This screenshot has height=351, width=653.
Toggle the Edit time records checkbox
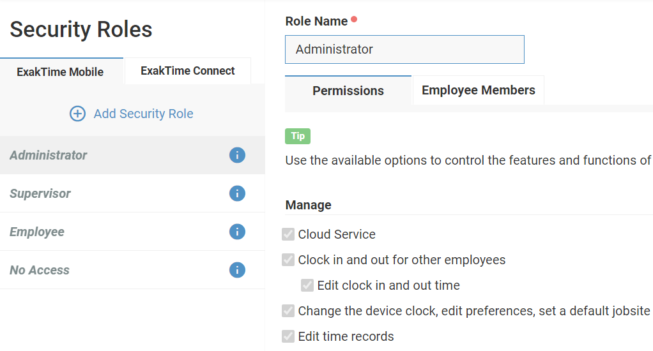[288, 336]
